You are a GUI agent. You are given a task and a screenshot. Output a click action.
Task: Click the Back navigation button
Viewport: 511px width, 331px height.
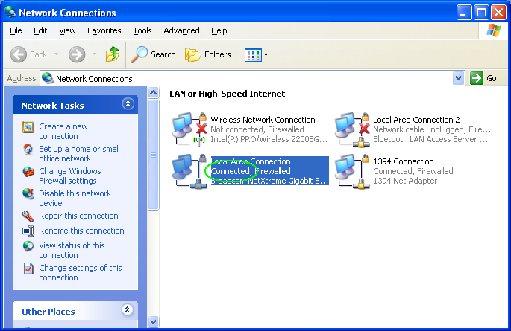coord(30,54)
